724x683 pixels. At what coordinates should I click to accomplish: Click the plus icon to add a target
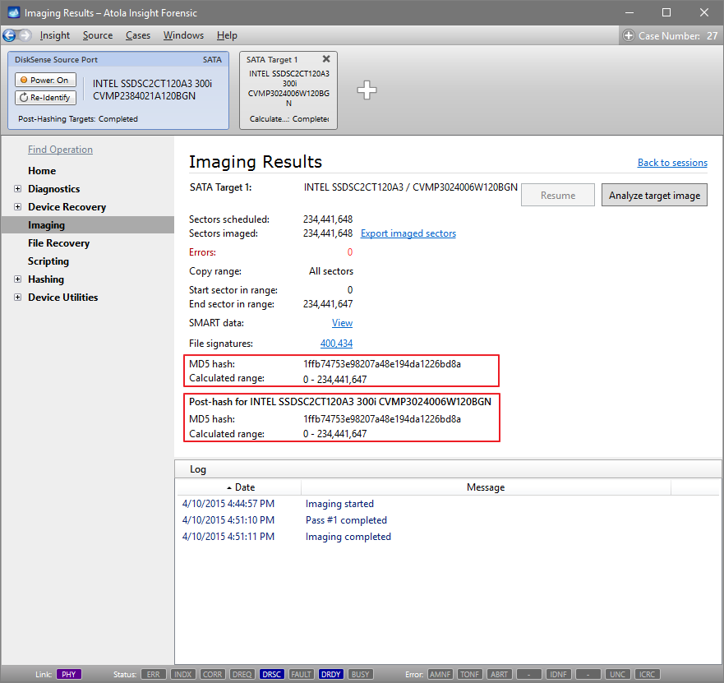coord(367,90)
